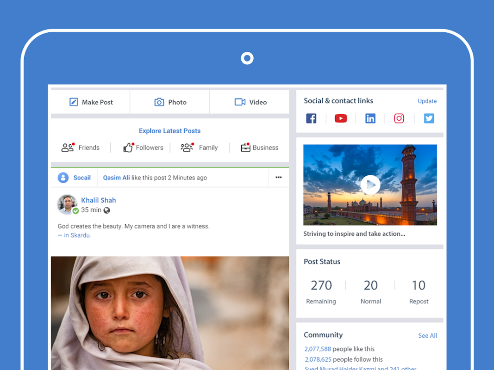Click the green verified badge on avatar
Screen dimensions: 494x370
point(75,211)
